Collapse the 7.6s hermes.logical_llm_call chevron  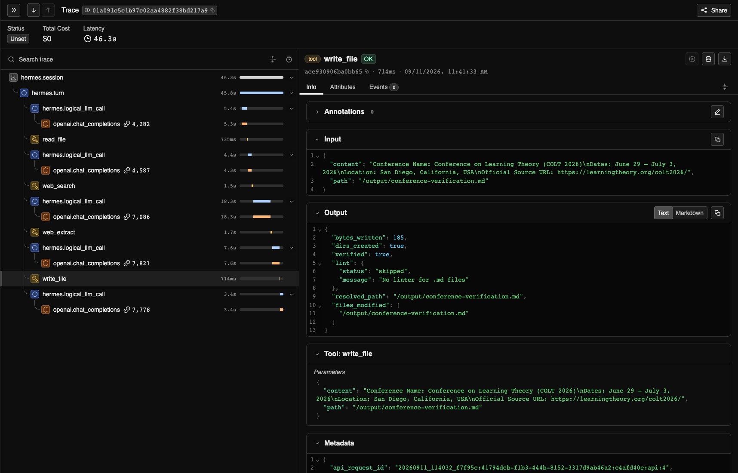point(291,248)
